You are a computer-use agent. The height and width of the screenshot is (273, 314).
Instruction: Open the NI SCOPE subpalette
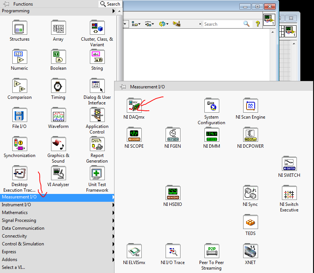point(134,134)
